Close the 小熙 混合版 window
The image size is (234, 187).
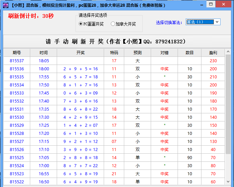224,4
